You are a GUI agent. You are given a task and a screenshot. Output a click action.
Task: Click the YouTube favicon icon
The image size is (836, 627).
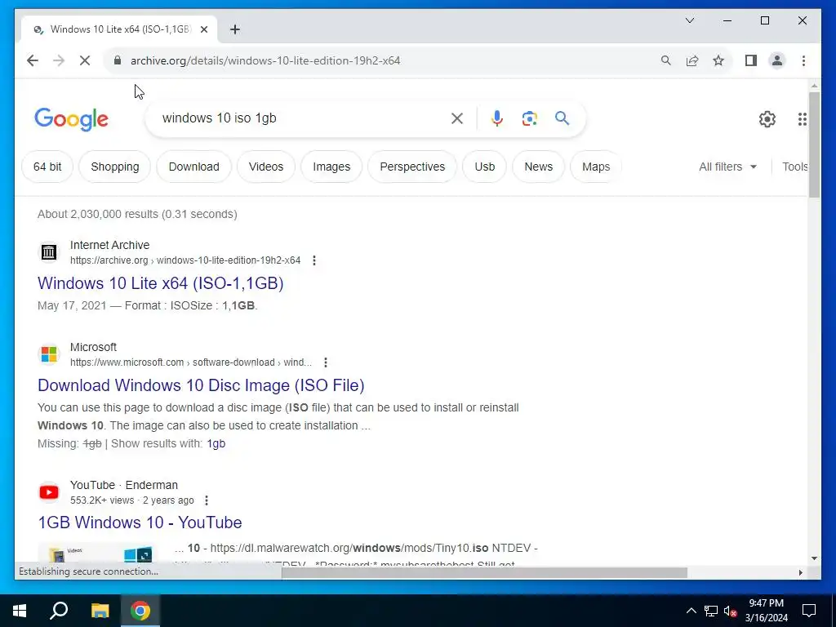click(x=49, y=492)
